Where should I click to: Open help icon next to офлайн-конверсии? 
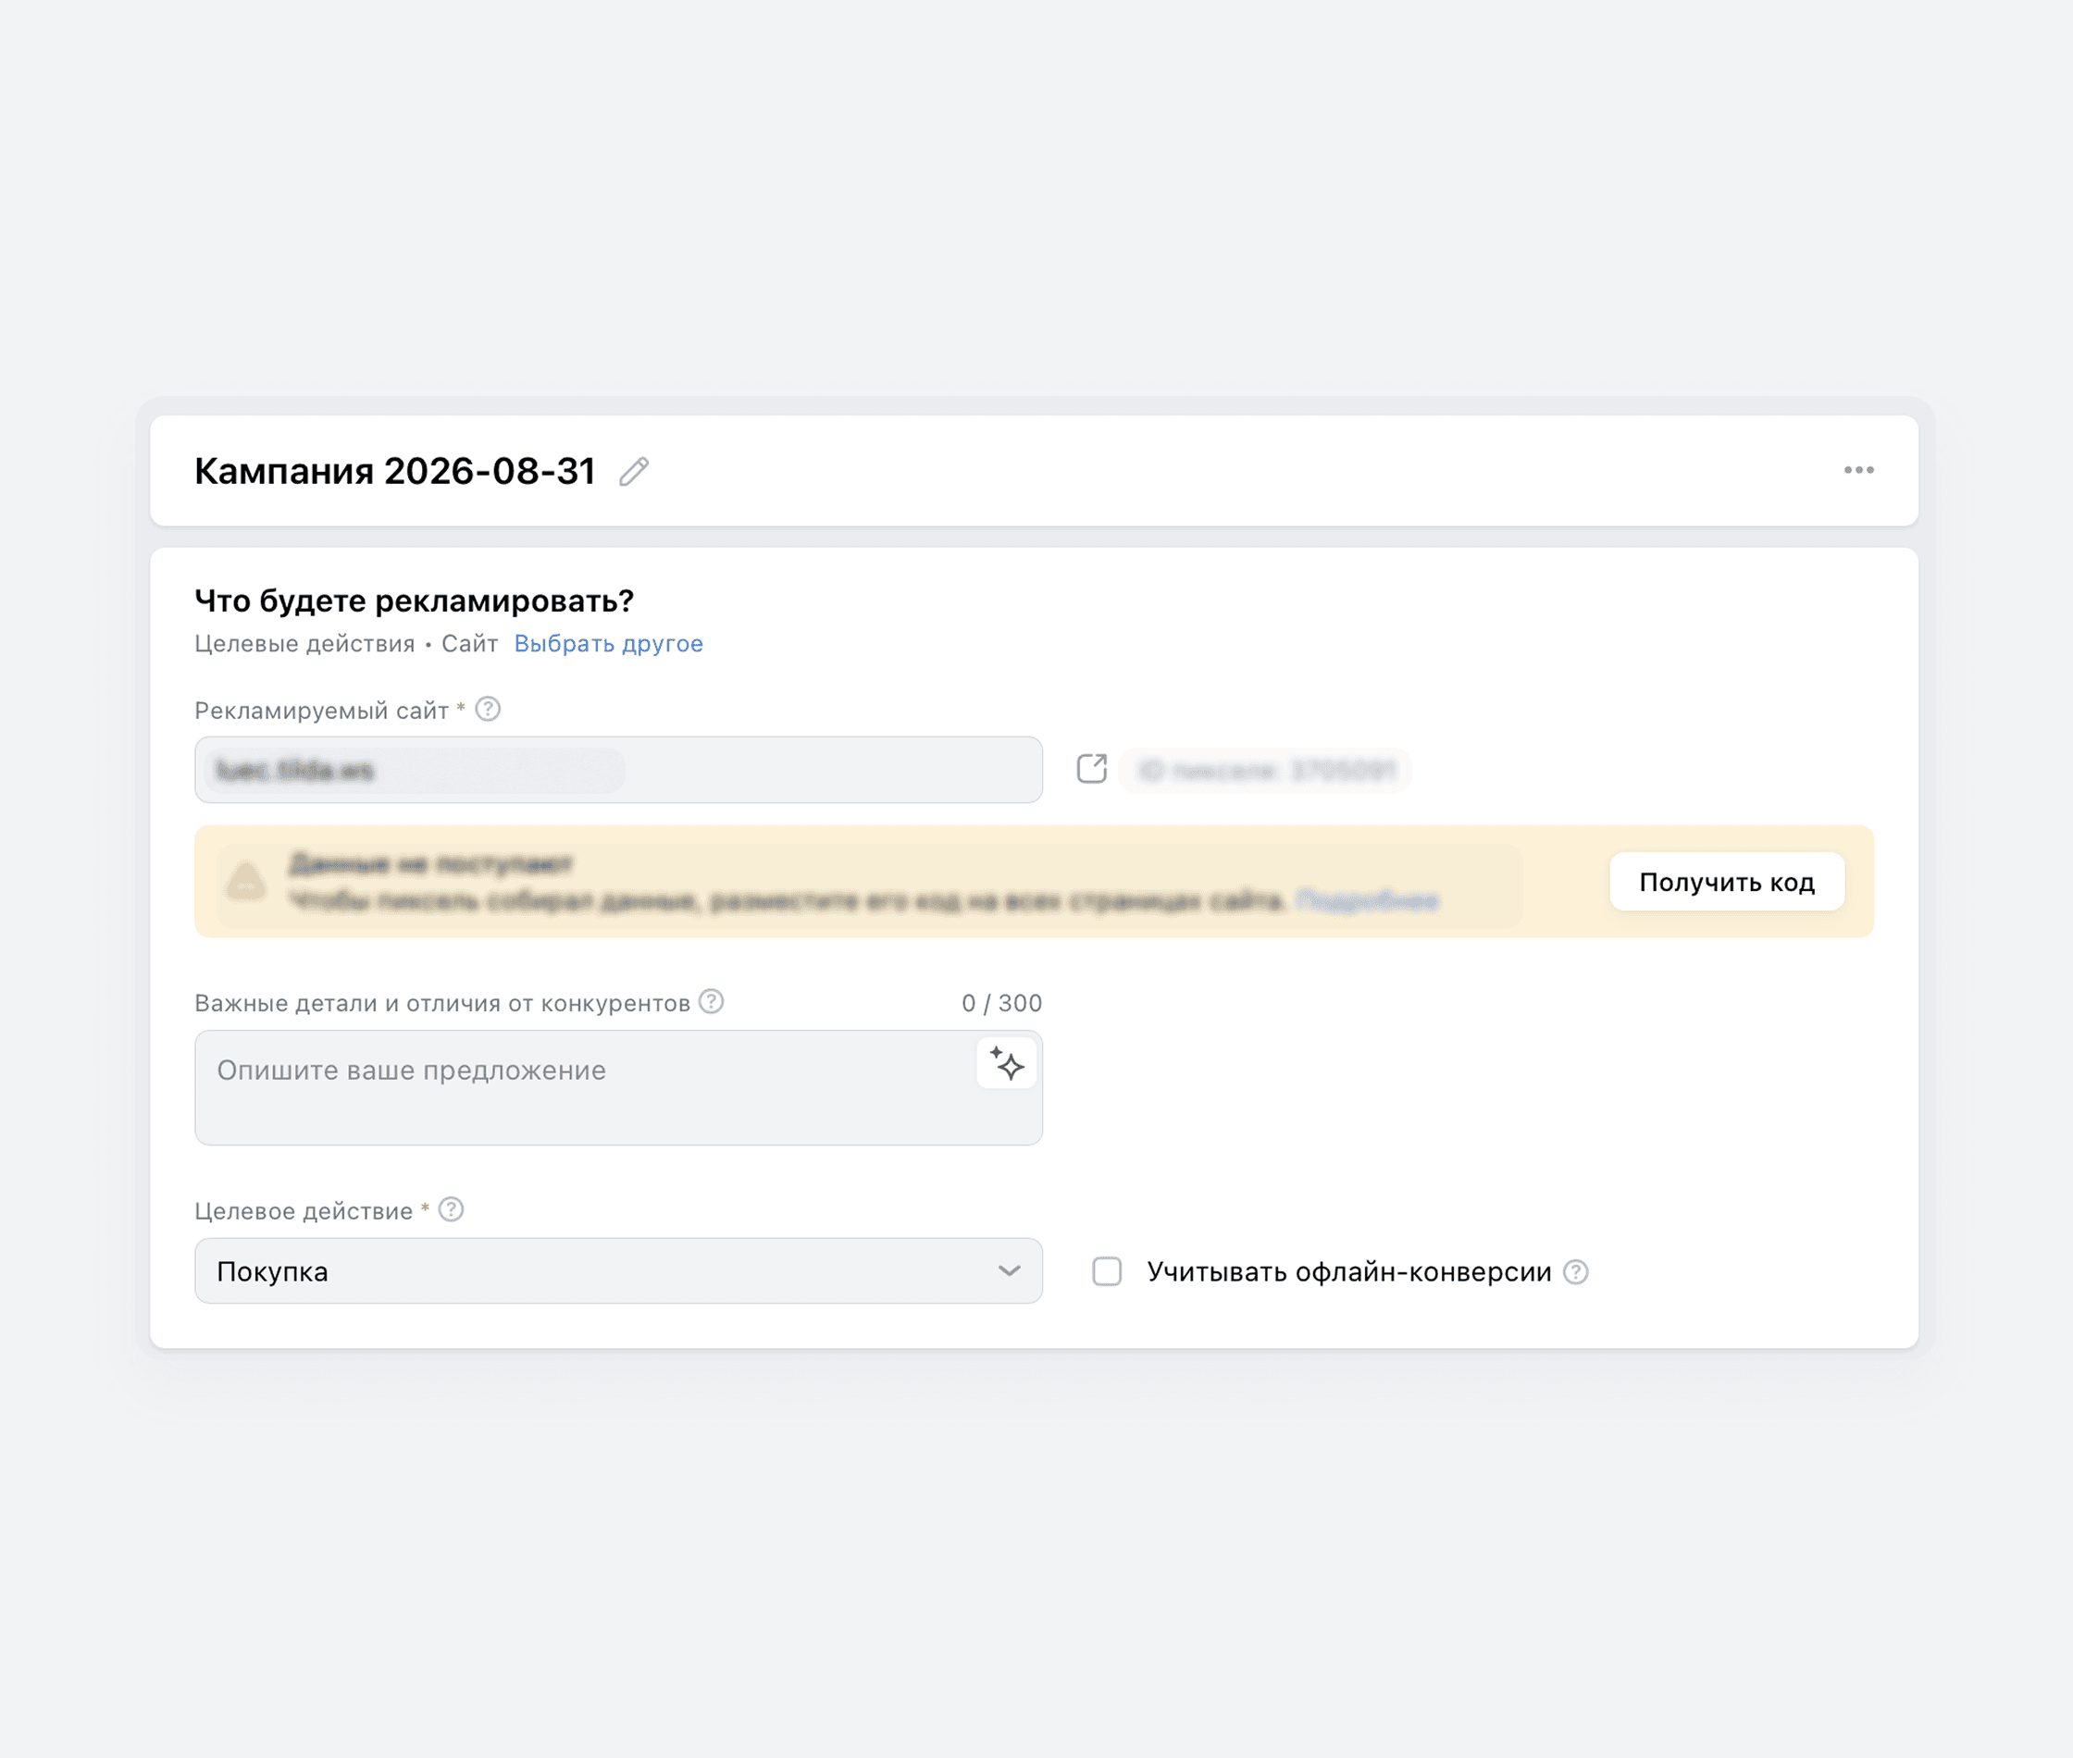point(1576,1271)
